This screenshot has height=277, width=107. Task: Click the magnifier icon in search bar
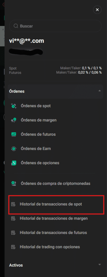pos(16,26)
